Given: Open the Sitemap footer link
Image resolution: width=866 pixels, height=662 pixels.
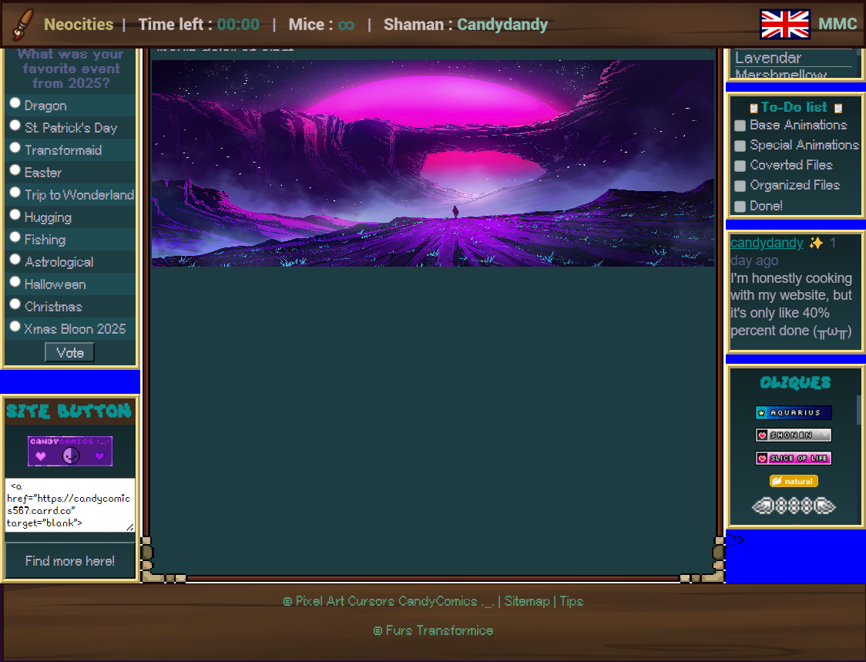Looking at the screenshot, I should coord(527,601).
